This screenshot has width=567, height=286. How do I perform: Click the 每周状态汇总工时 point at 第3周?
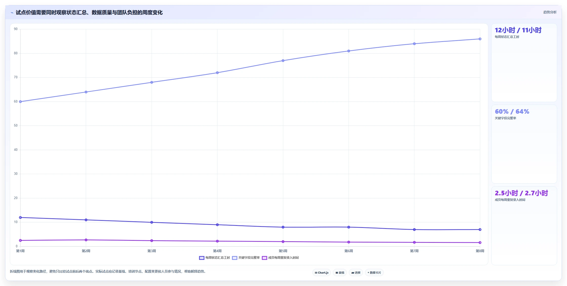pos(152,222)
